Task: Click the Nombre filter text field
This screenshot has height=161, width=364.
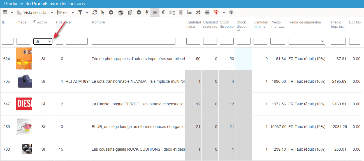Action: click(133, 41)
